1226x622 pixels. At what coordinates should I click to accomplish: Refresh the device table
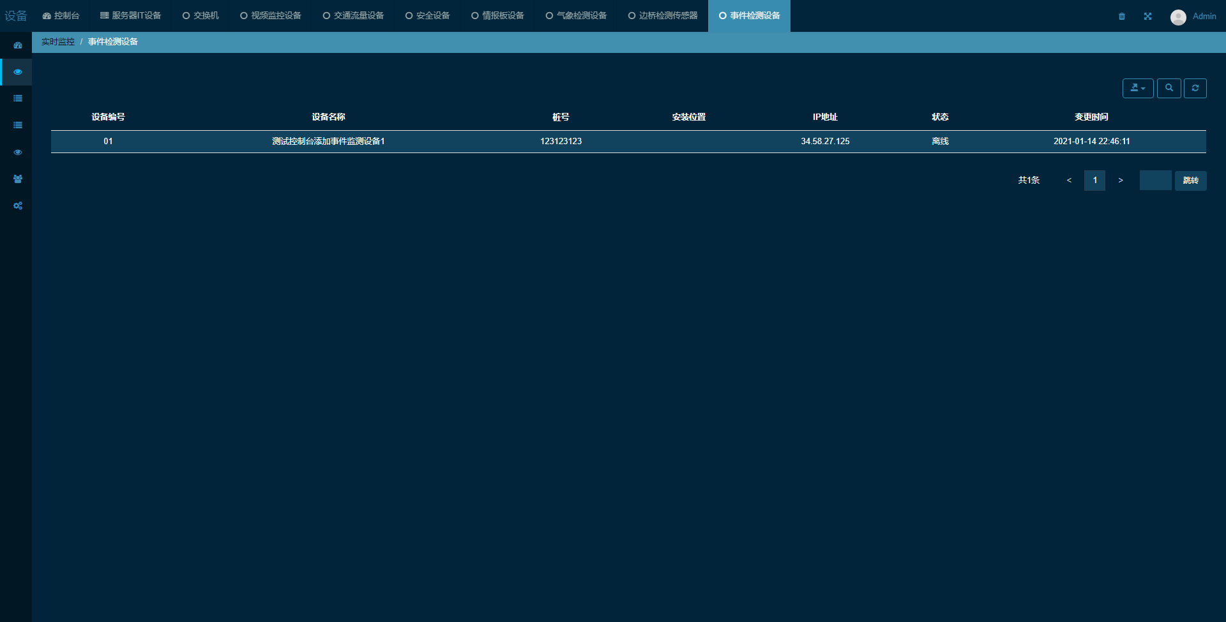point(1195,88)
